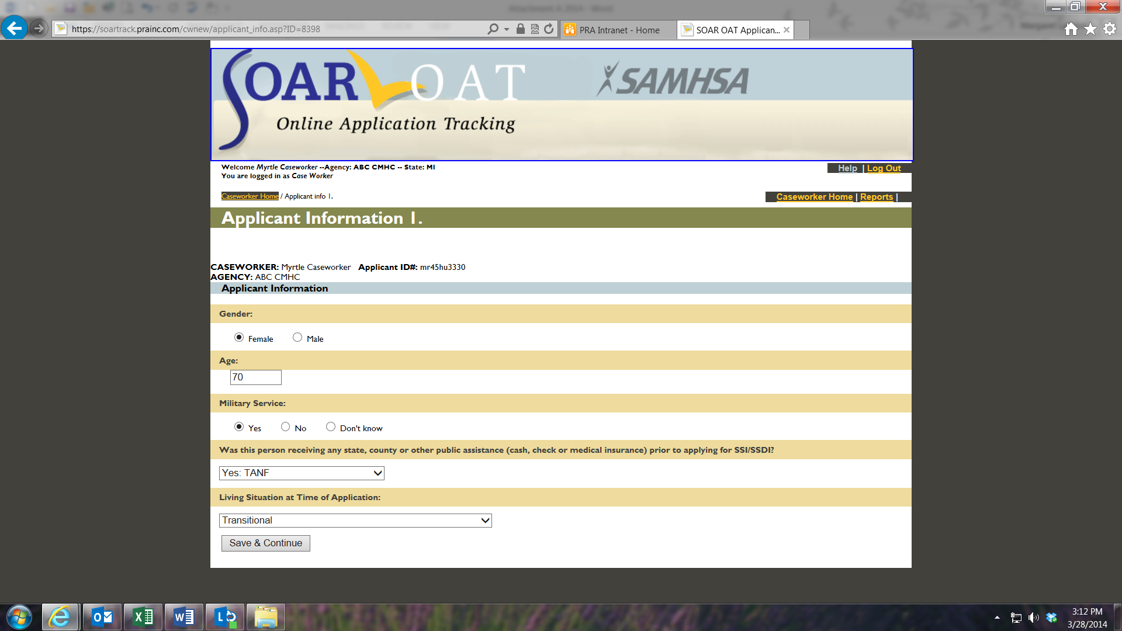Click the Log Out link
Screen dimensions: 1122x631
click(x=884, y=168)
